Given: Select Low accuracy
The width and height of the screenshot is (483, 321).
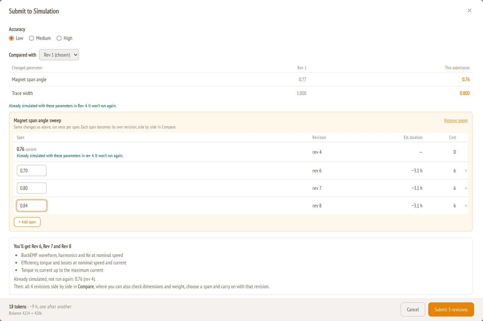Looking at the screenshot, I should (x=11, y=38).
